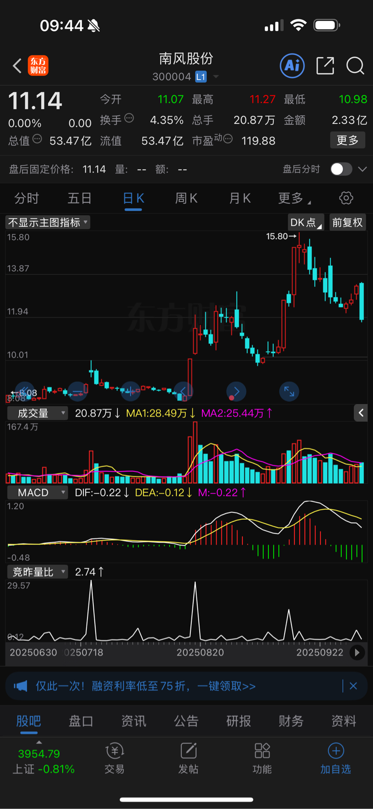
Task: Open chart settings gear icon
Action: point(346,198)
